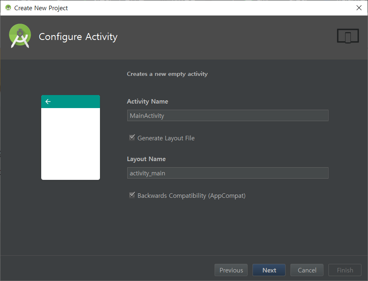This screenshot has height=281, width=368.
Task: Click the 'Configure Activity' heading text
Action: pos(78,37)
